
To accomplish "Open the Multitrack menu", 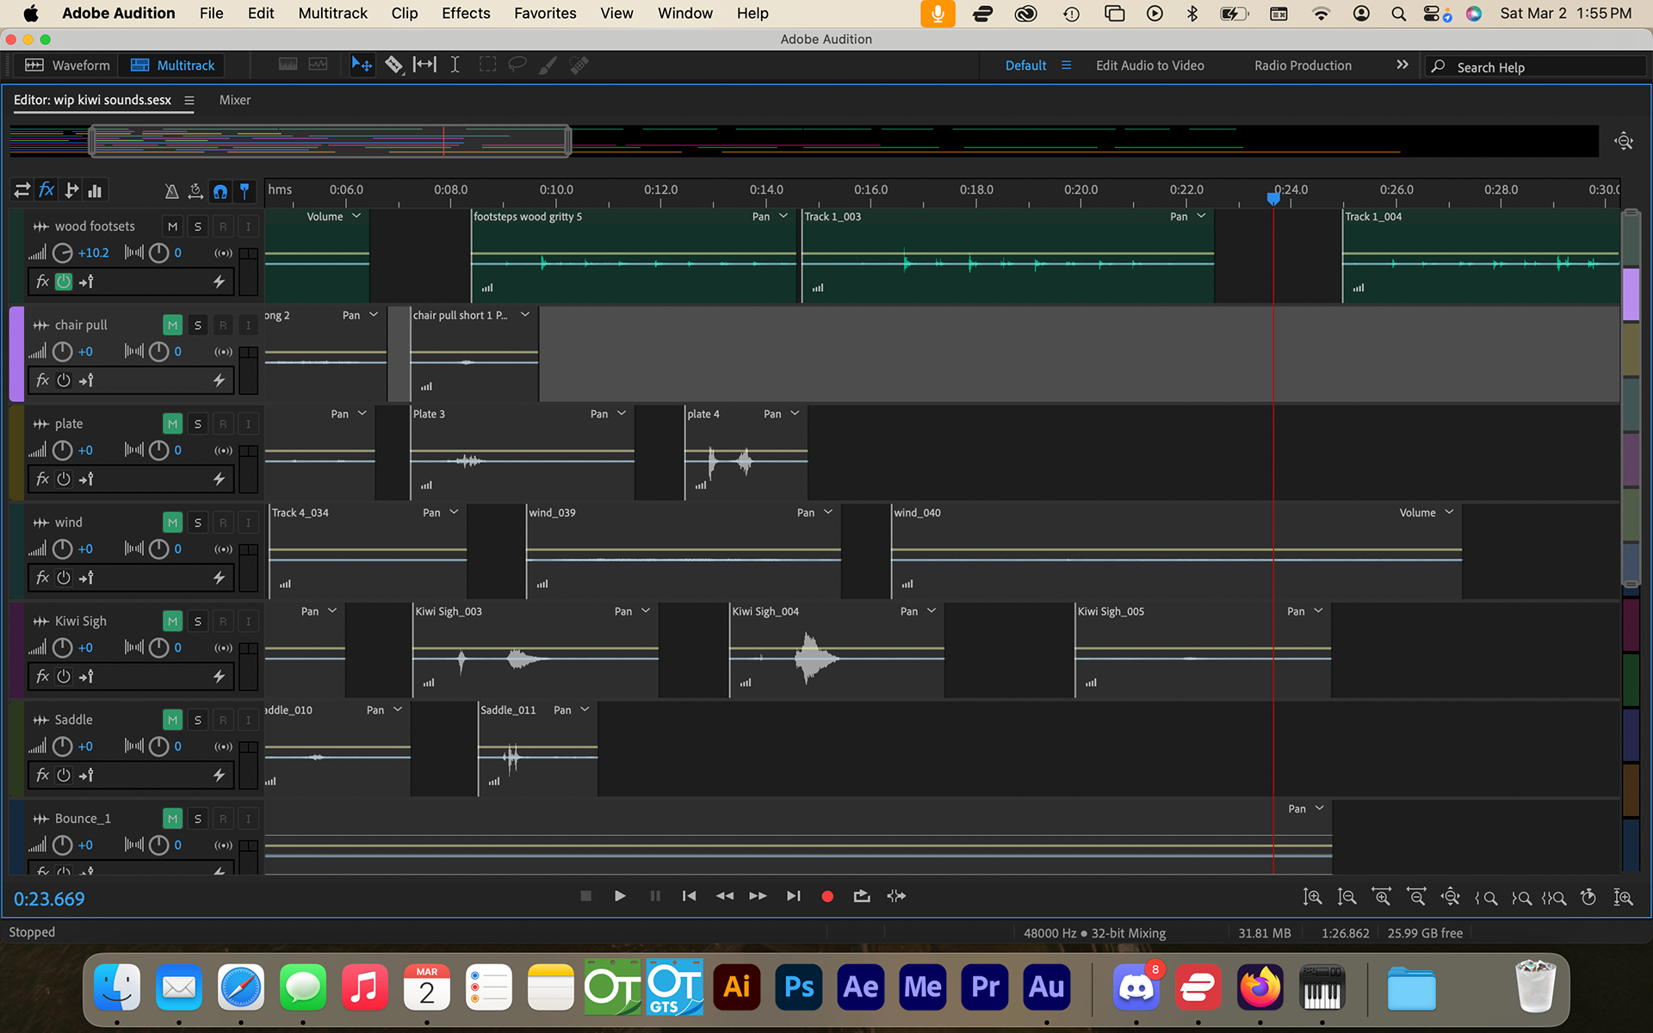I will 332,13.
